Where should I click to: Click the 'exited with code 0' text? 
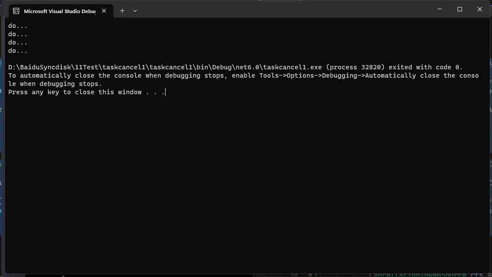tap(425, 67)
